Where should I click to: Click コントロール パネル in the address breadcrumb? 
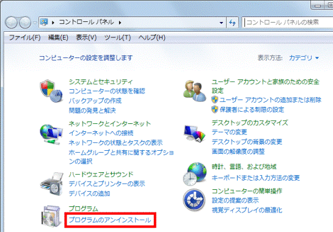[86, 22]
